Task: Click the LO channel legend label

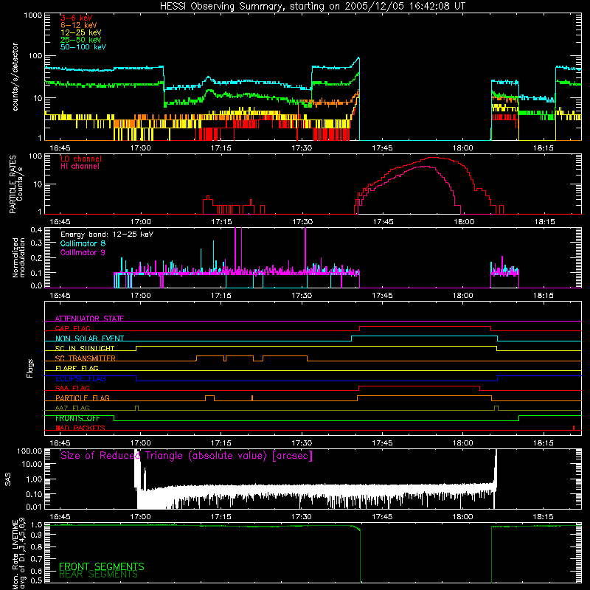Action: (x=81, y=159)
